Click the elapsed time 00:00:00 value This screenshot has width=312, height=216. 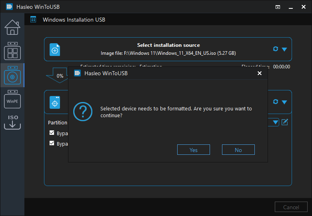click(x=281, y=67)
